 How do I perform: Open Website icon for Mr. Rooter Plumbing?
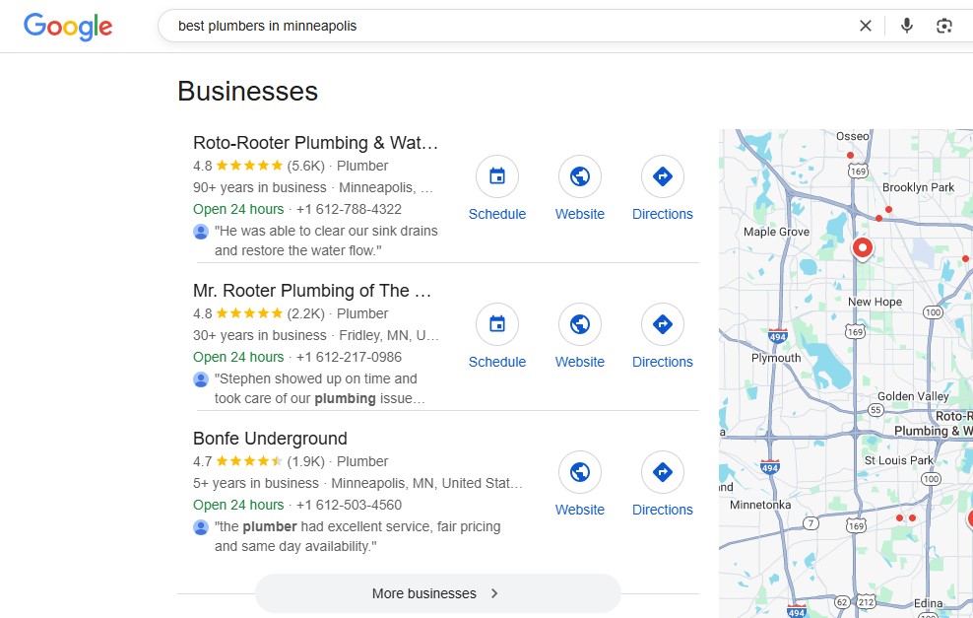(x=580, y=324)
